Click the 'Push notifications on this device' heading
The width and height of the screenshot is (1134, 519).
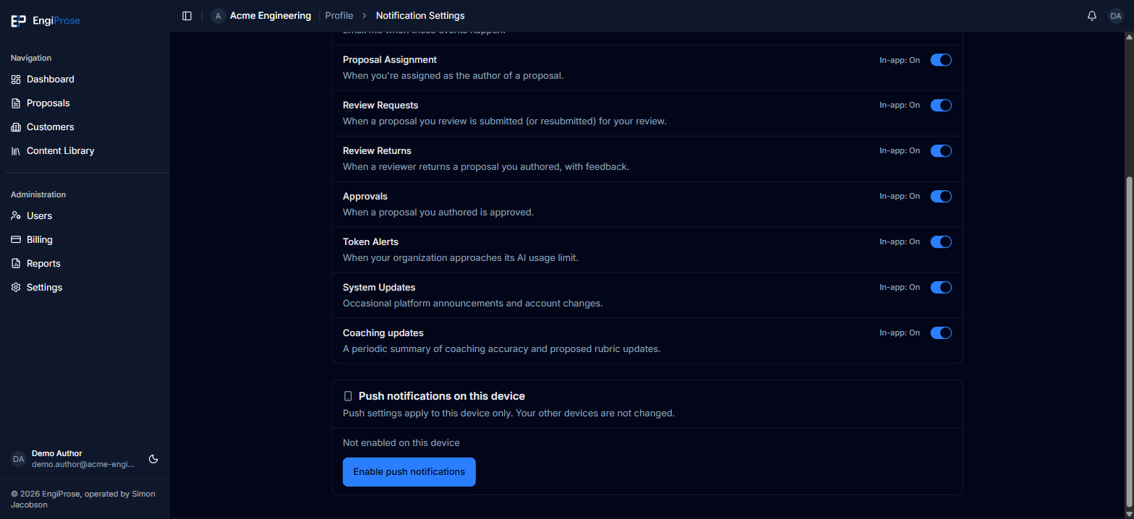point(442,396)
